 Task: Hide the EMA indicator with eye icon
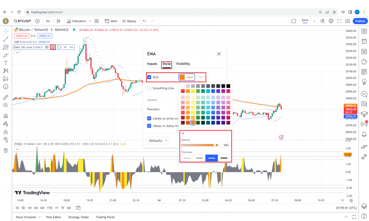coord(47,47)
